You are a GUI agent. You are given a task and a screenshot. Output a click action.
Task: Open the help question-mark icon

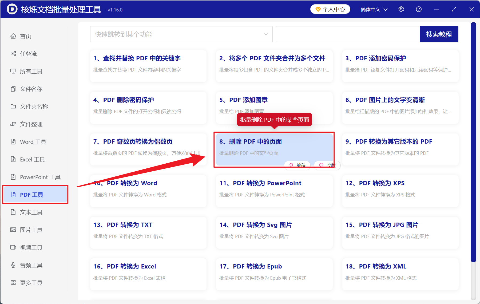pyautogui.click(x=418, y=9)
